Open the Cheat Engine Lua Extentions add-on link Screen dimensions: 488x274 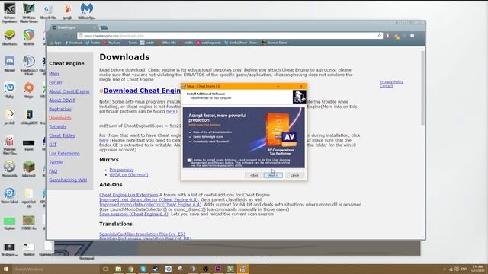129,195
